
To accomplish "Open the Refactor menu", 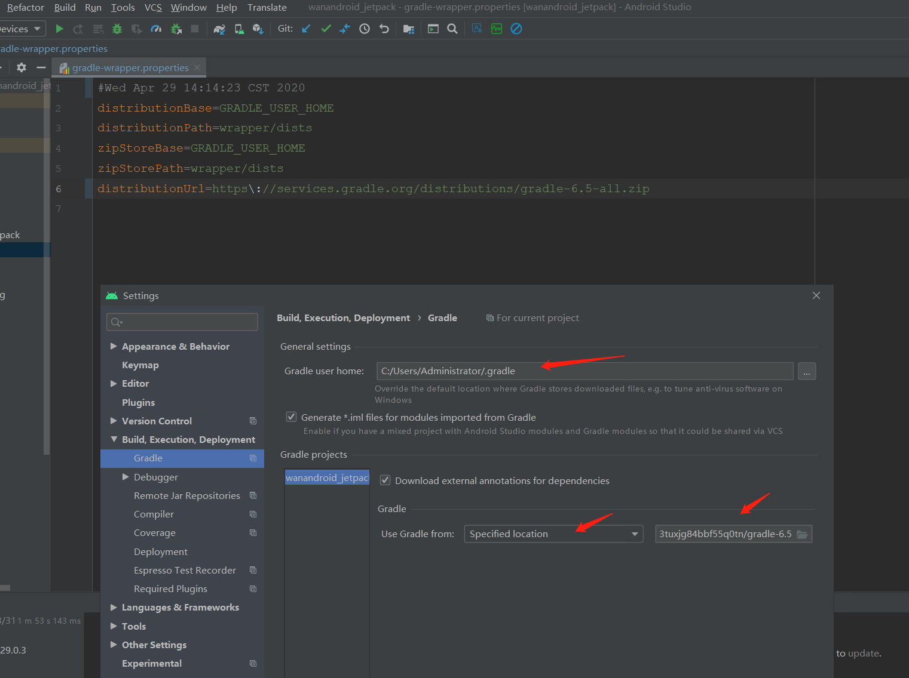I will (x=25, y=7).
